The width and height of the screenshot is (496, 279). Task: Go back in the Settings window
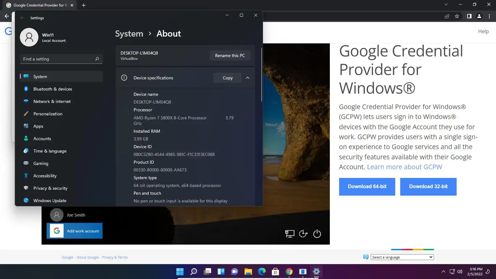tap(22, 18)
